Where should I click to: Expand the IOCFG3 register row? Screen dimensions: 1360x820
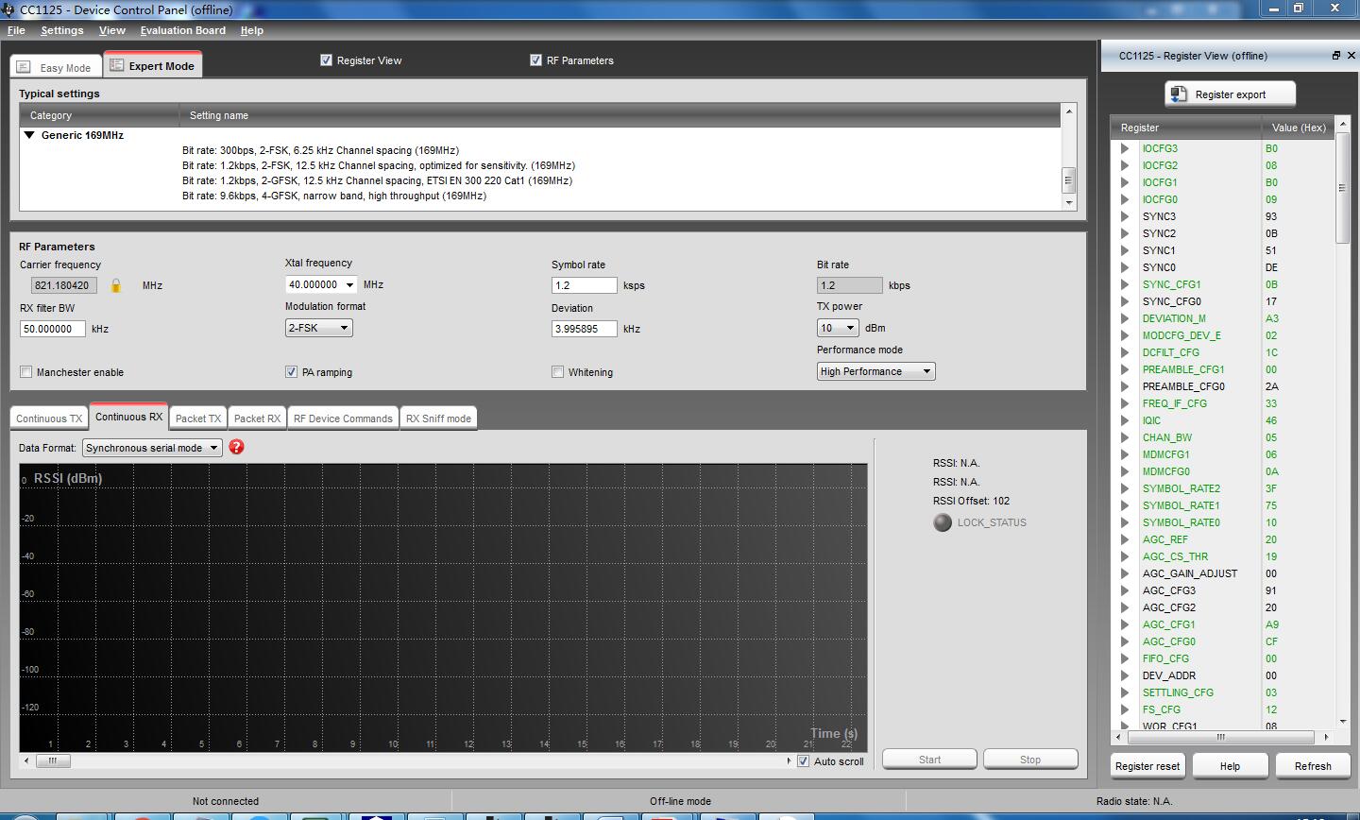click(x=1125, y=148)
